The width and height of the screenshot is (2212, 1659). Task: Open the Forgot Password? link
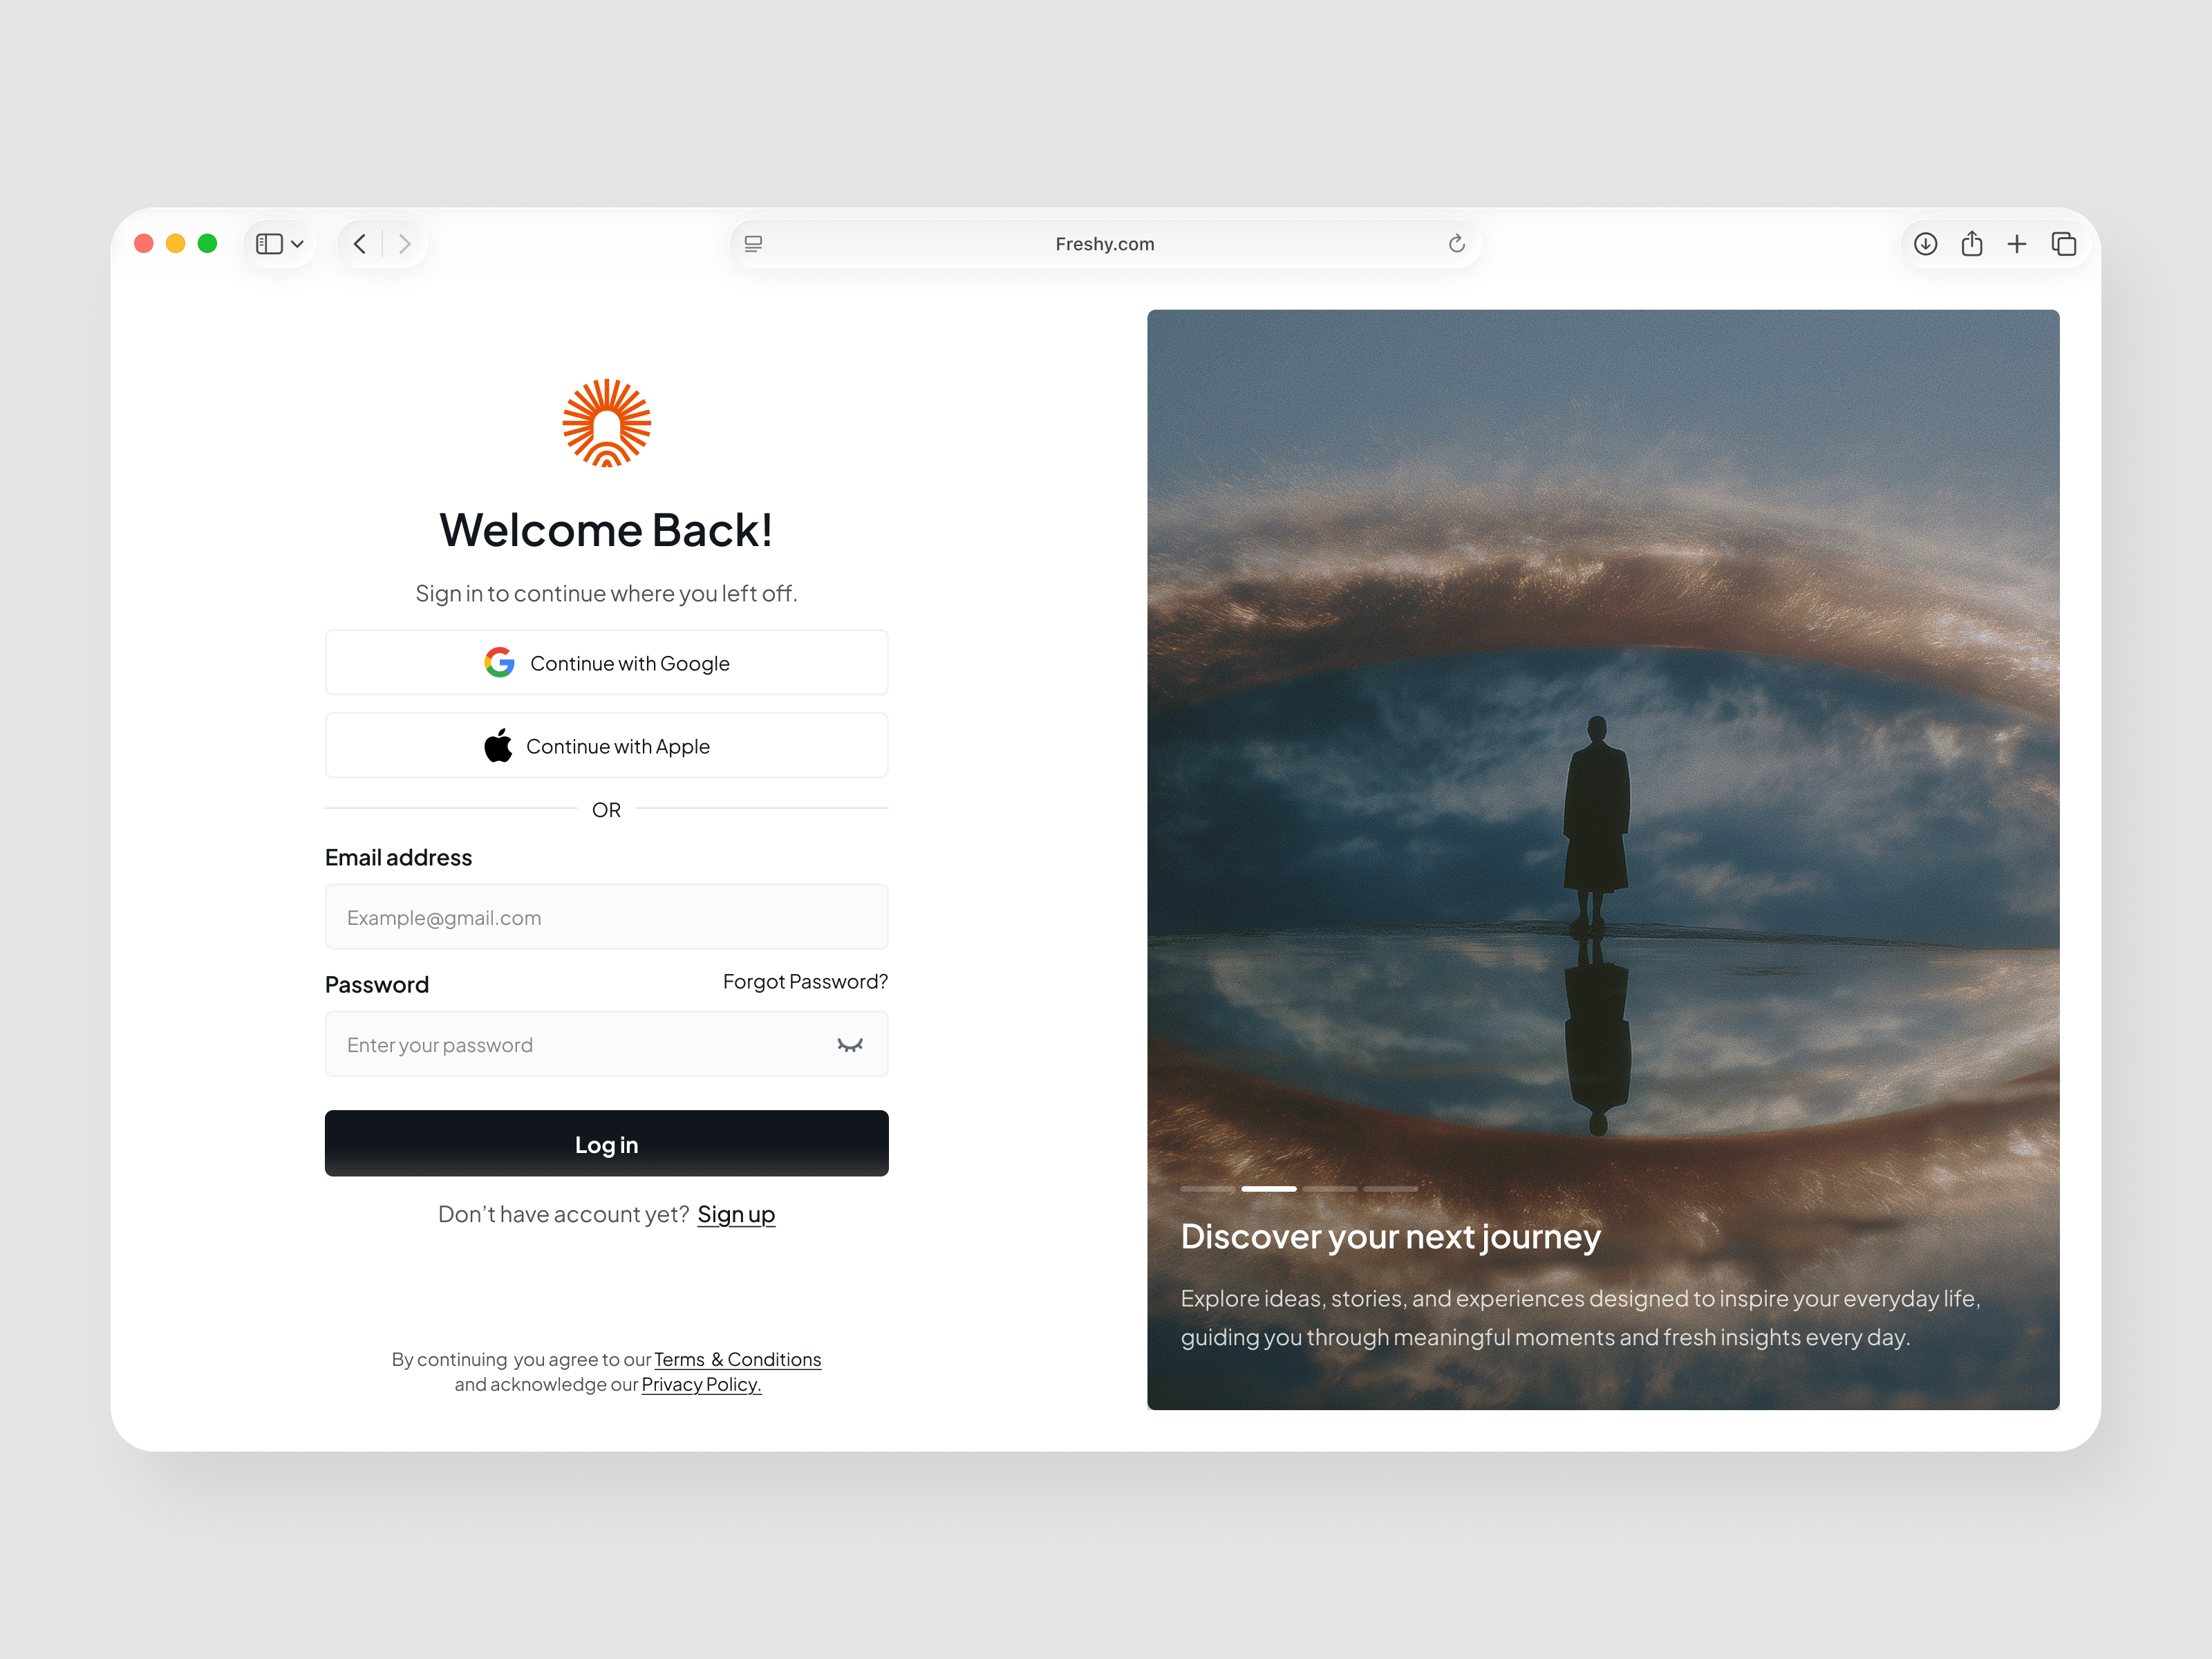(805, 981)
